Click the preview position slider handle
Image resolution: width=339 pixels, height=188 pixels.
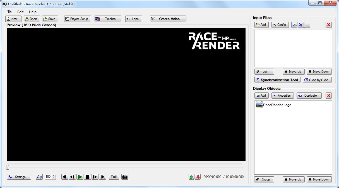coord(8,167)
